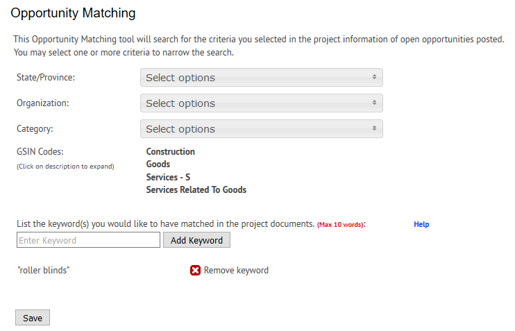Viewport: 515px width, 331px height.
Task: Open the State/Province select options dropdown
Action: [261, 78]
